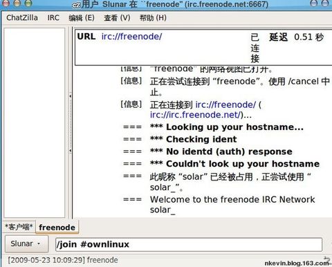Switch to the freenode tab

point(57,228)
